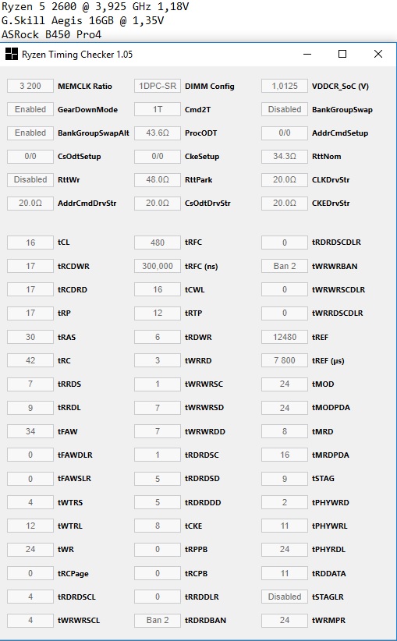Click the tREF (µs) 7 800 field

click(x=285, y=360)
